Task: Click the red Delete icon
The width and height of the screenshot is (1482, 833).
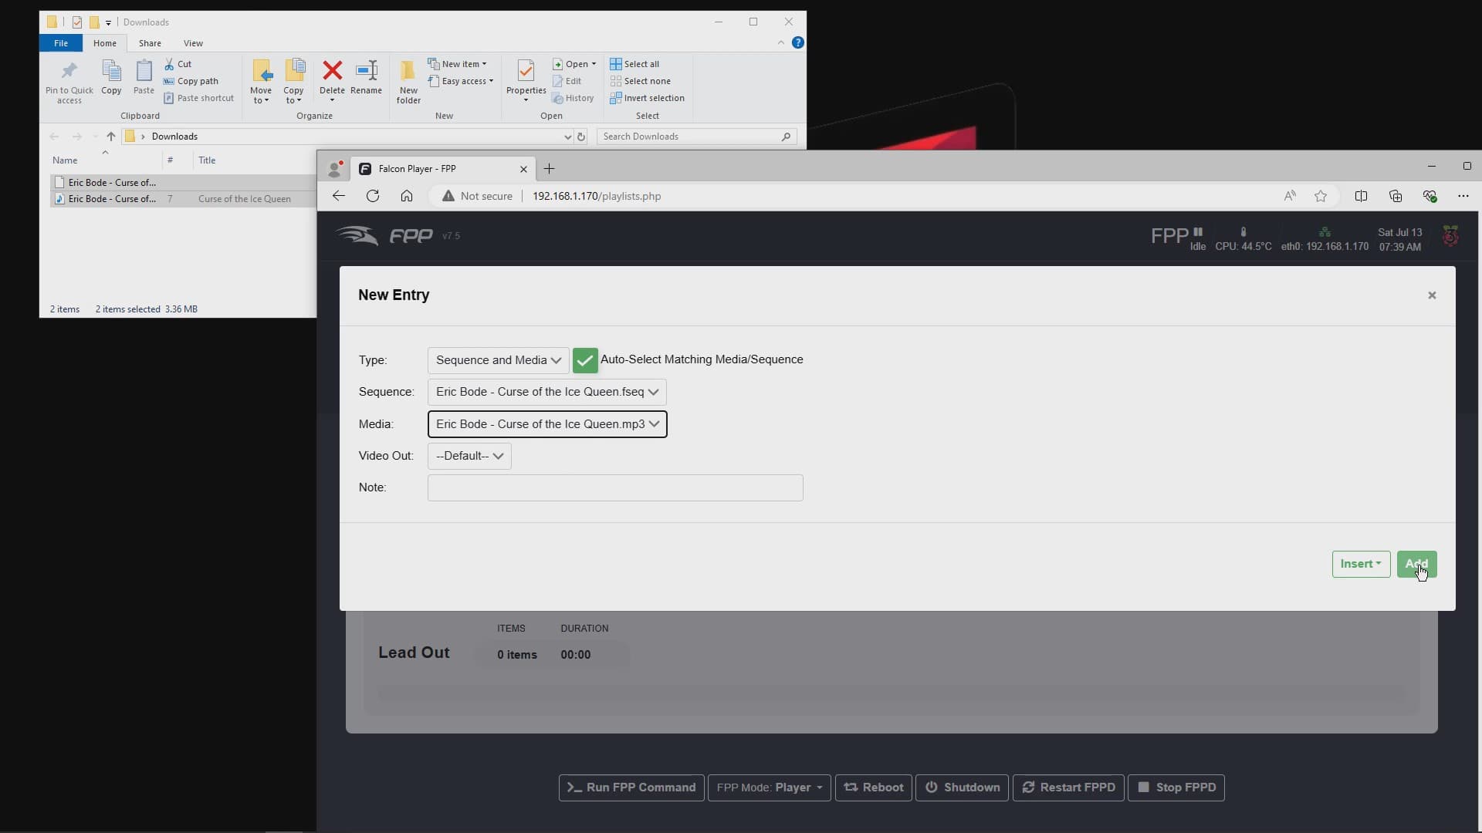Action: (x=332, y=71)
